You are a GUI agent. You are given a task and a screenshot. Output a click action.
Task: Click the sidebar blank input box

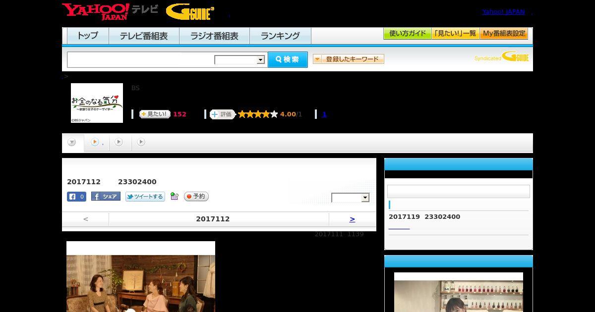(459, 192)
